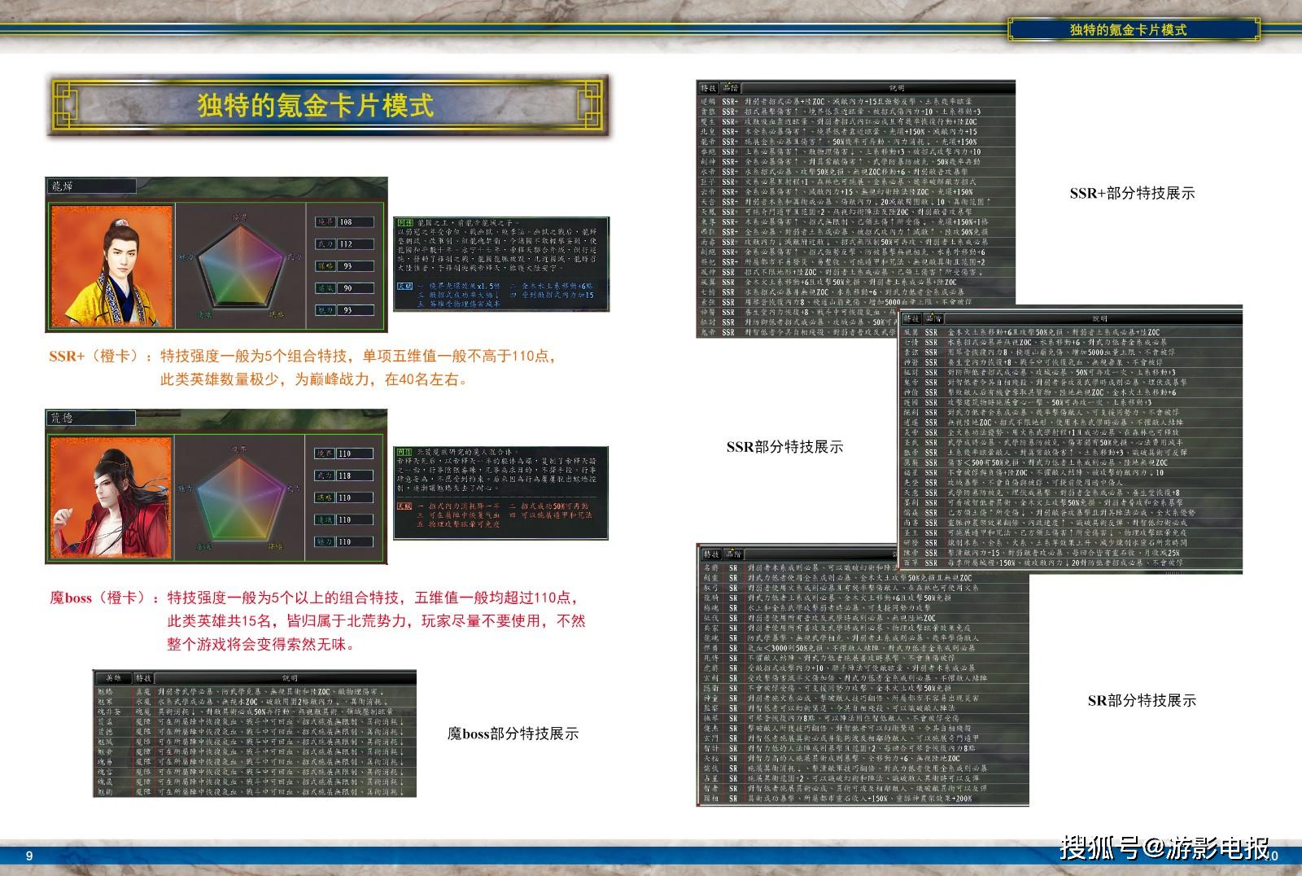Select the 福星 row in SSR table
The height and width of the screenshot is (876, 1302).
(1072, 472)
